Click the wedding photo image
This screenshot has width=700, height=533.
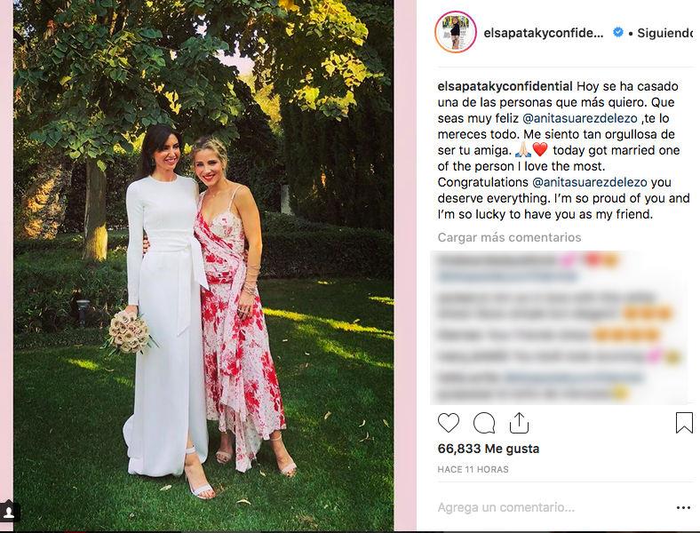[203, 265]
